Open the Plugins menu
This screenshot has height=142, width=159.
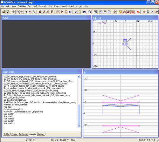[x=79, y=6]
